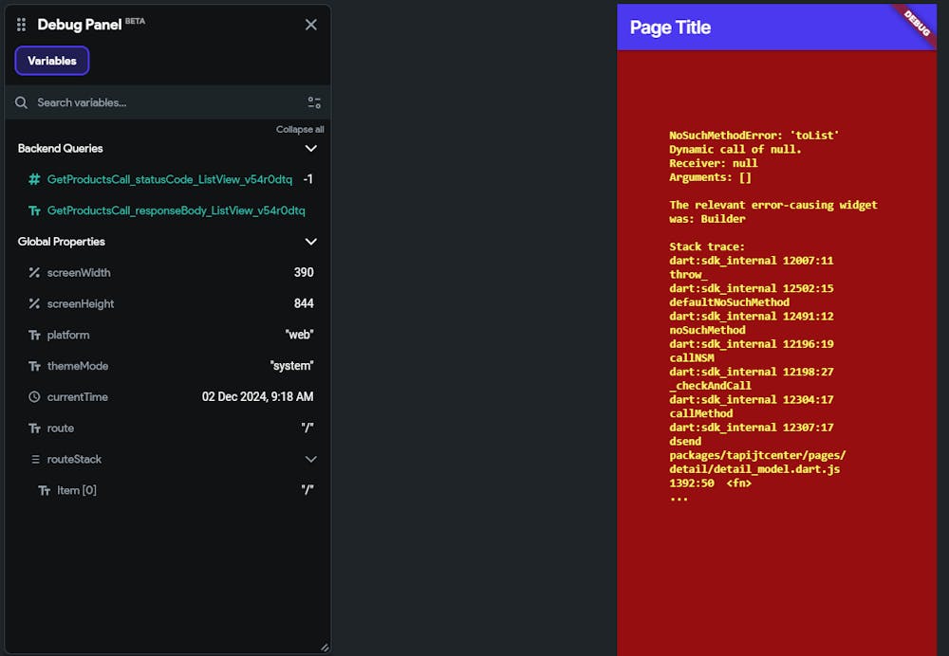Click Collapse all link
The height and width of the screenshot is (656, 949).
300,129
